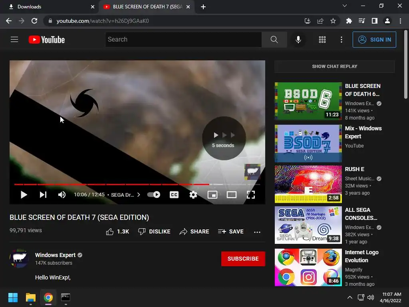Open File Explorer from taskbar
409x307 pixels.
pos(30,297)
